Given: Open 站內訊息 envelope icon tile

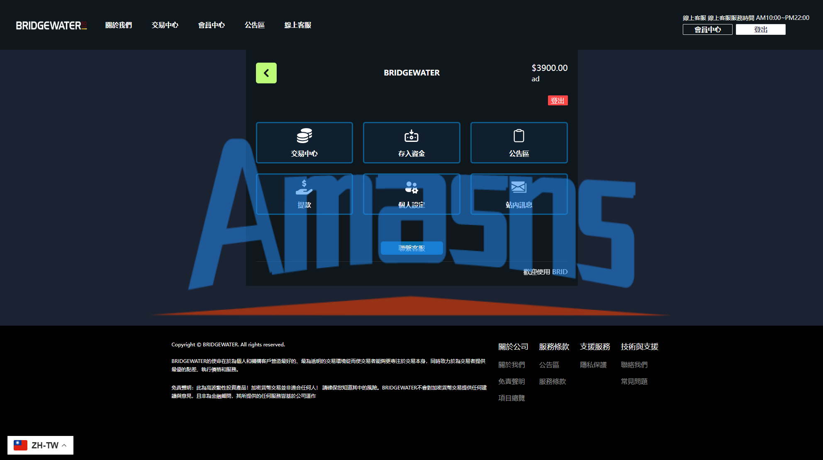Looking at the screenshot, I should (x=519, y=194).
